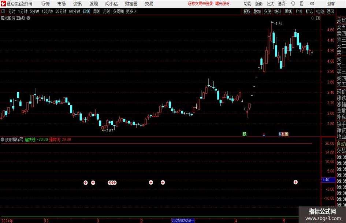Viewport: 346px width, 223px height.
Task: Click the 超跌线: -20.00 indicator label
Action: 36,140
